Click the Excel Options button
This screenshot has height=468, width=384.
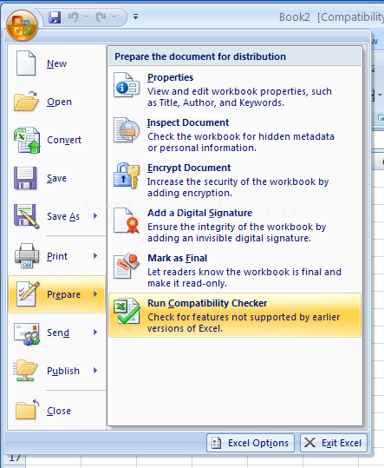click(x=251, y=443)
